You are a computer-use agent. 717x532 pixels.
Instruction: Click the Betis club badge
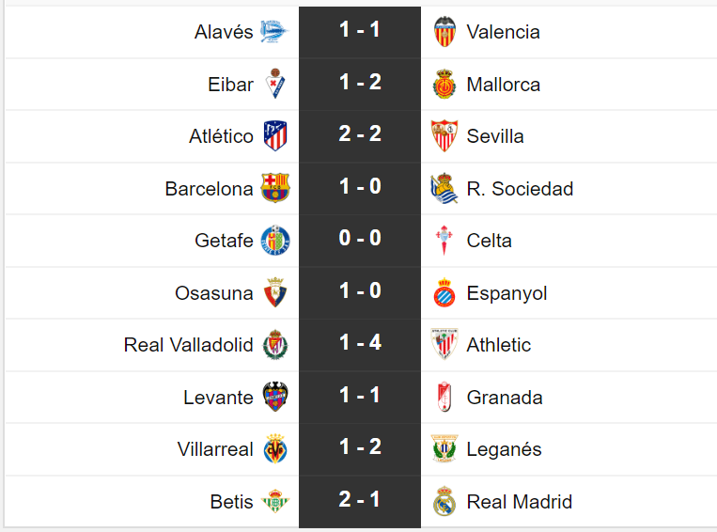coord(274,502)
